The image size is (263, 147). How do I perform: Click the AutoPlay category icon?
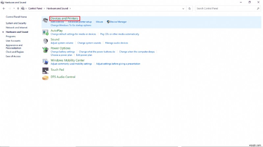point(45,32)
